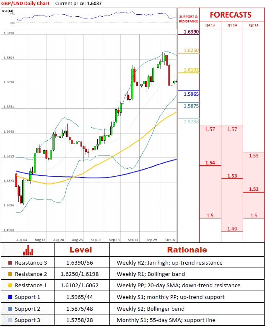Click the Q4 13 lower forecast 1.5
265x327 pixels.
[x=210, y=216]
